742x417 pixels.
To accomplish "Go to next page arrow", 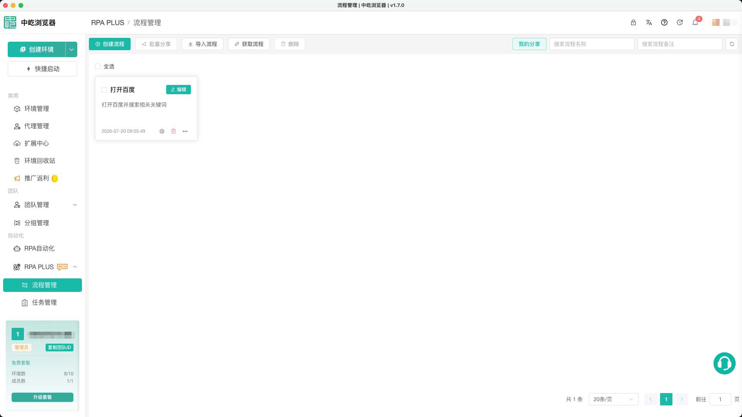I will (682, 399).
